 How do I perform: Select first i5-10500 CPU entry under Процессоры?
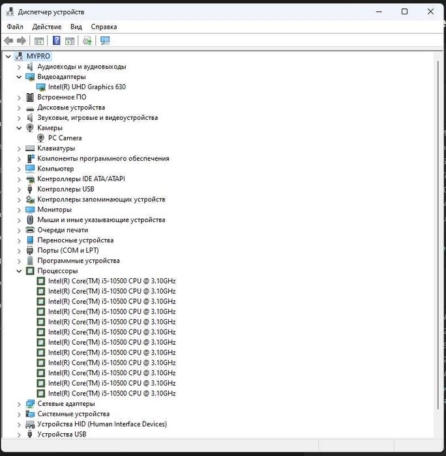111,281
